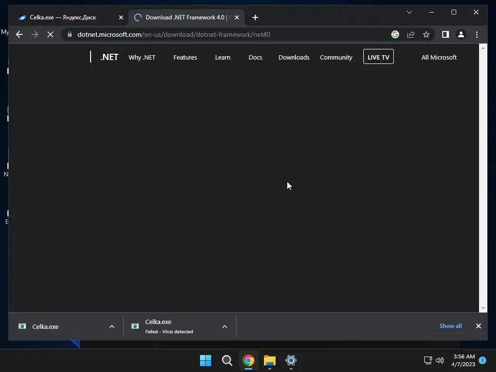
Task: Click Show all downloads link
Action: coord(450,326)
